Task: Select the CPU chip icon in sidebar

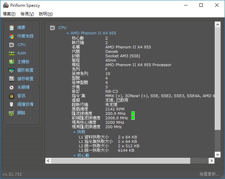Action: (x=12, y=45)
